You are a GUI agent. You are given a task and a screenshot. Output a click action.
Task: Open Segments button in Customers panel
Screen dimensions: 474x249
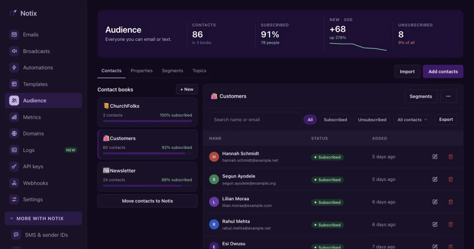tap(421, 96)
